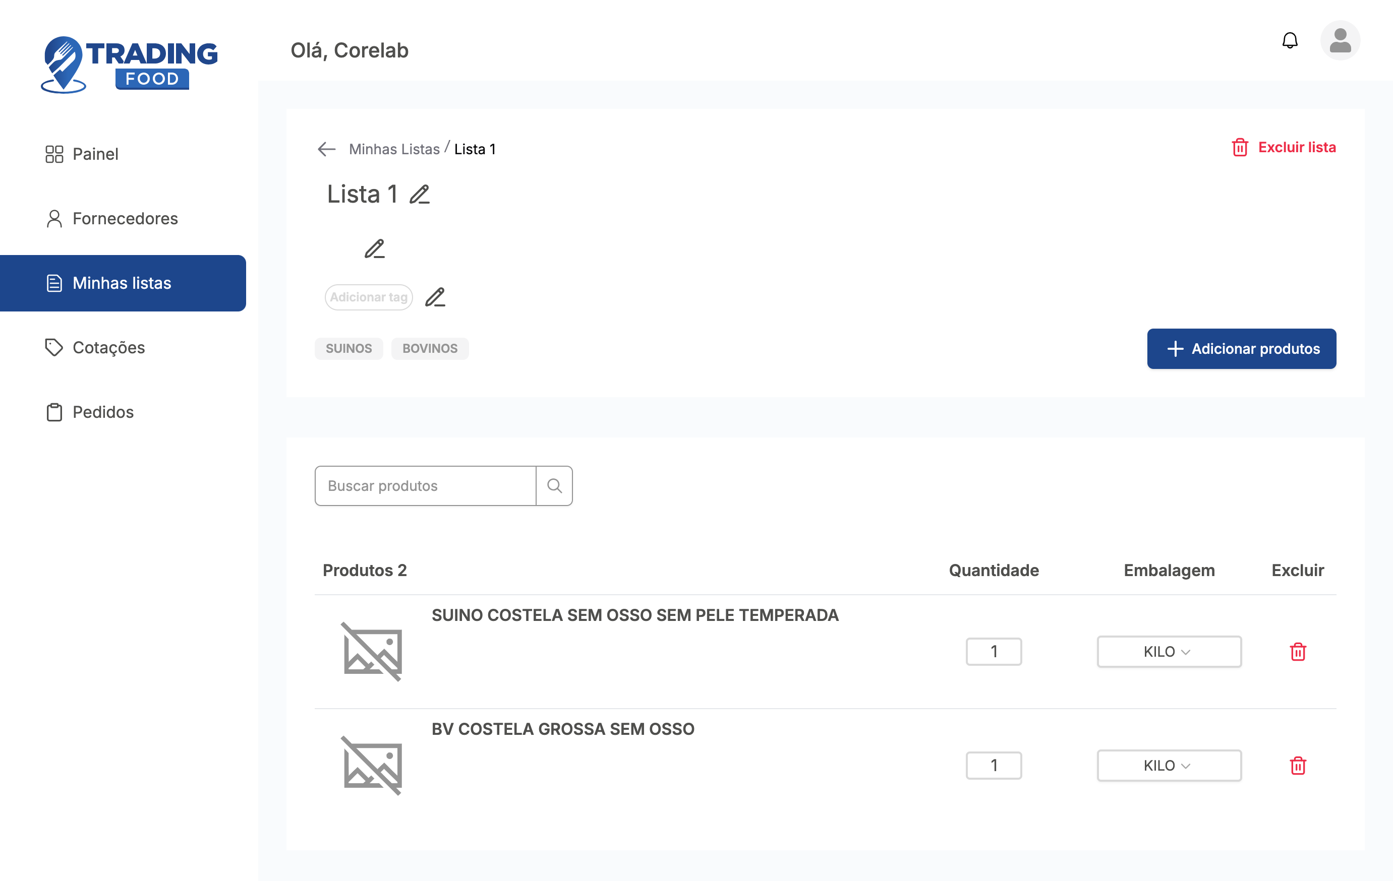Image resolution: width=1393 pixels, height=881 pixels.
Task: Click the description edit pencil below the title
Action: [374, 249]
